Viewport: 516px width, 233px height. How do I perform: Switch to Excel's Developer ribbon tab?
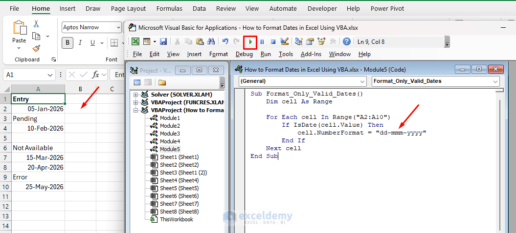click(322, 9)
